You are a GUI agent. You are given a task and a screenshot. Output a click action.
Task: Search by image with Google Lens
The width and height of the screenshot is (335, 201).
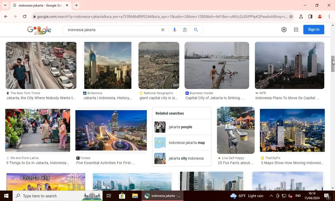pyautogui.click(x=185, y=30)
